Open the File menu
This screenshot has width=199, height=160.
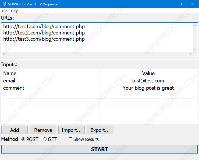coord(5,11)
